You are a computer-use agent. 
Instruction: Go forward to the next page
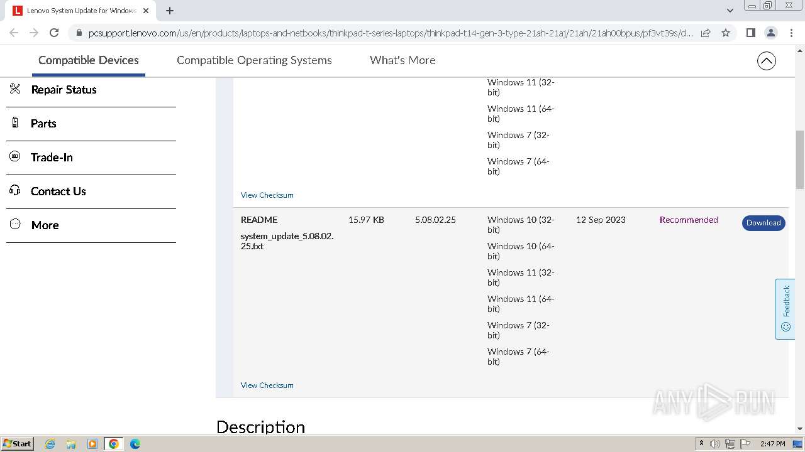tap(34, 33)
